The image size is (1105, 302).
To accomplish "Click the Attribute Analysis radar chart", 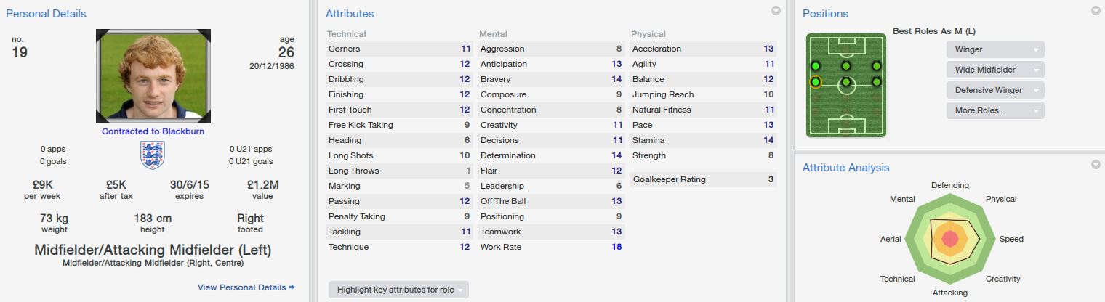I will 949,239.
